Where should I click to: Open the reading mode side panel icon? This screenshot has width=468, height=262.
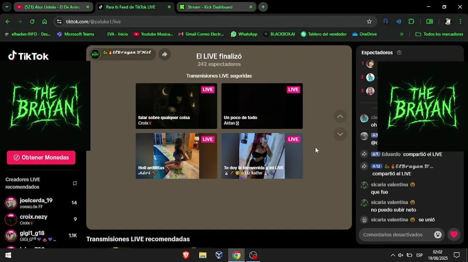[430, 21]
